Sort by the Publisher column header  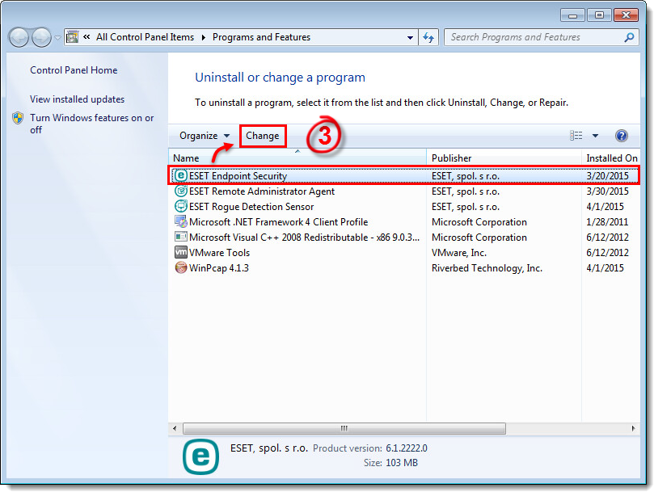(504, 158)
